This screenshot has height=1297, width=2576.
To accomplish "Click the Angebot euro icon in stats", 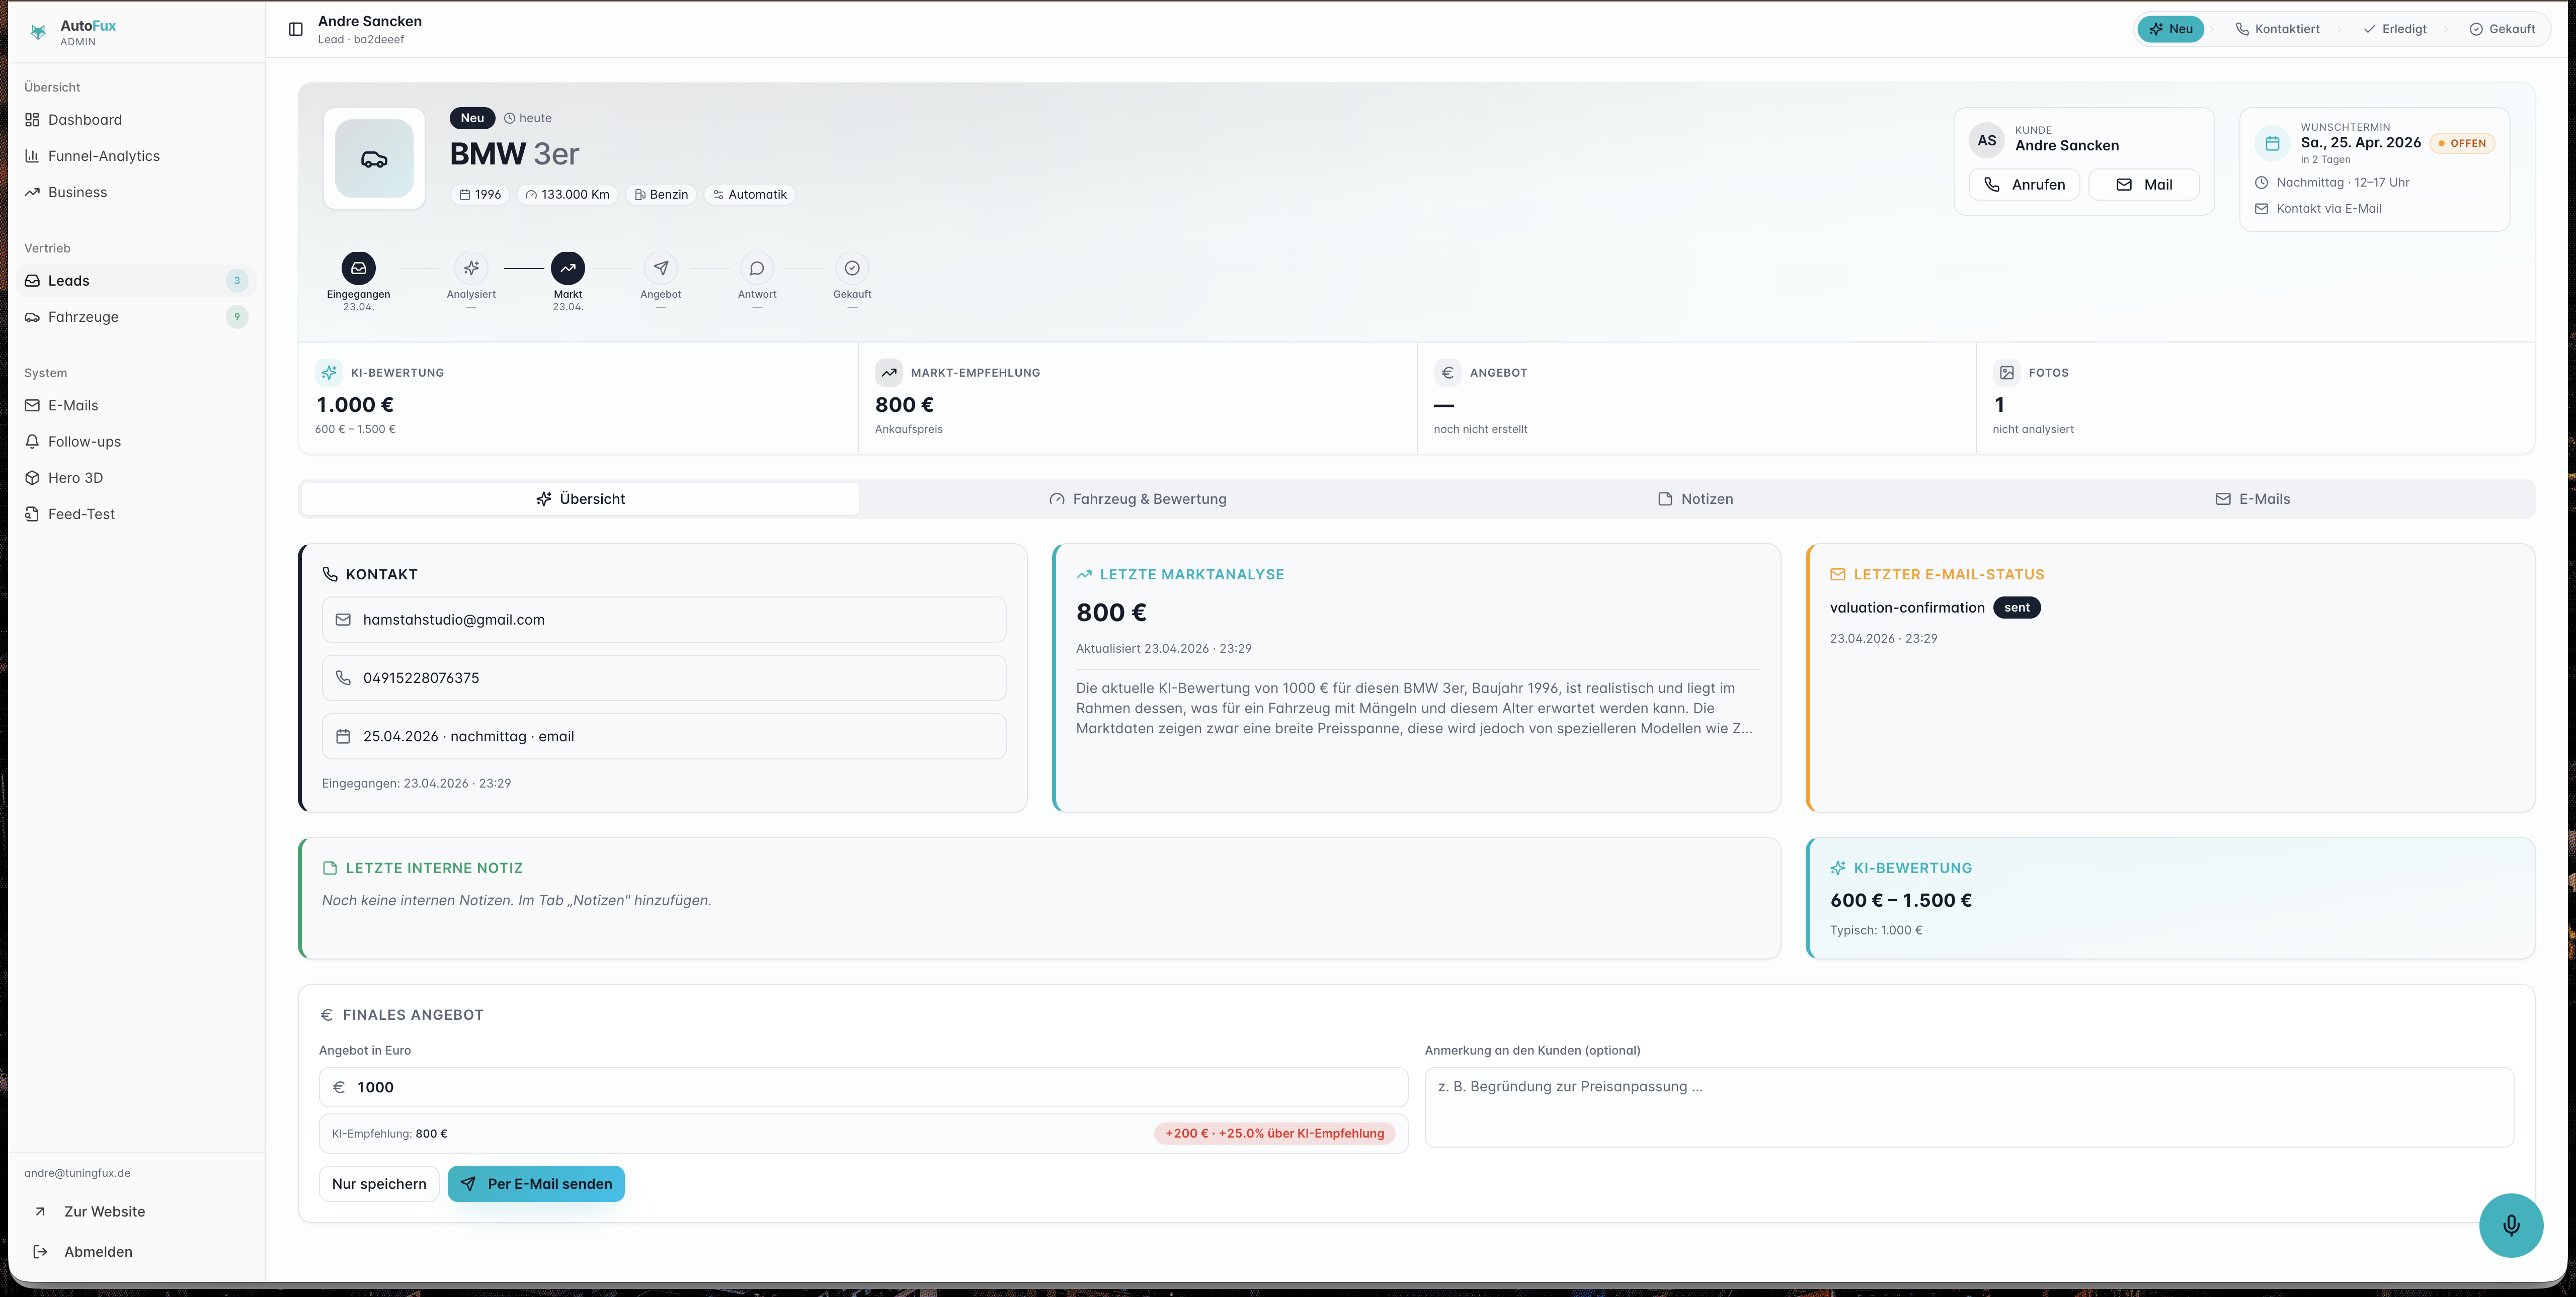I will point(1448,373).
